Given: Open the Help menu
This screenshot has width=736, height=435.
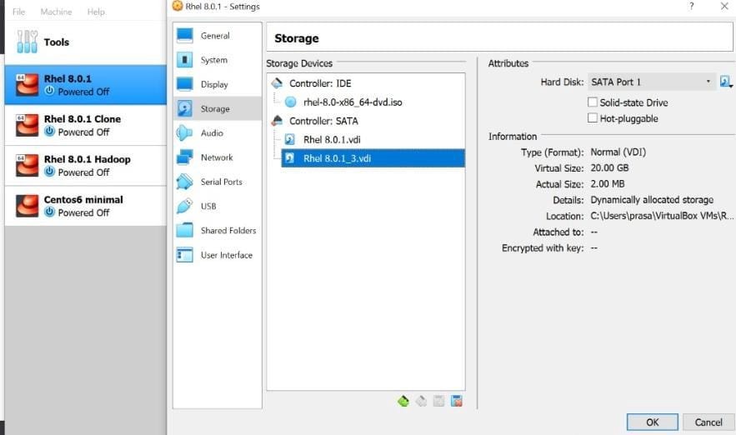Looking at the screenshot, I should pos(96,12).
